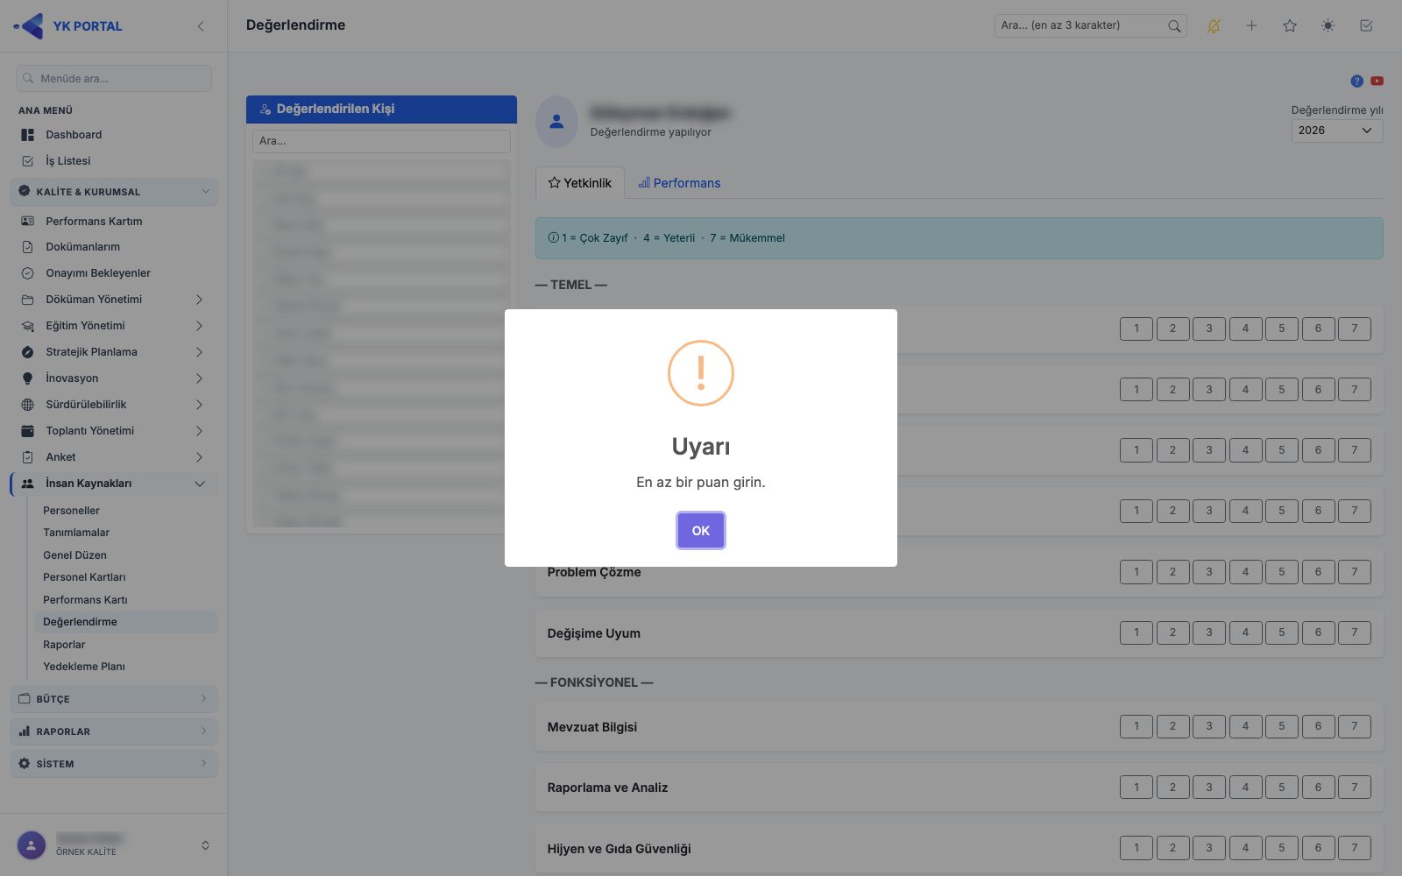Click the Değerlendirilen Kişi search field
This screenshot has height=876, width=1402.
click(x=381, y=141)
